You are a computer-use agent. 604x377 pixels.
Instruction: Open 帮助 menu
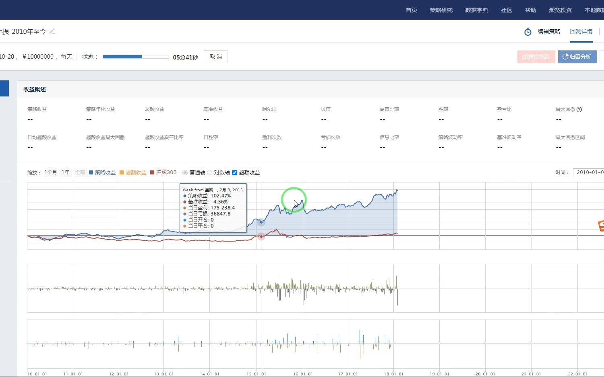click(x=531, y=10)
